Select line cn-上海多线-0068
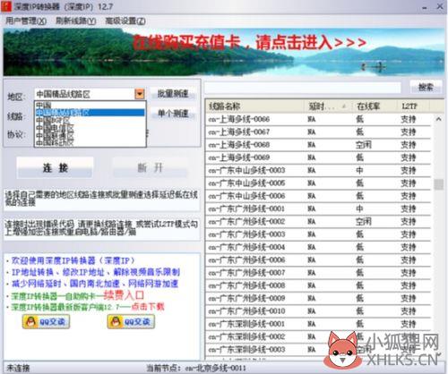This screenshot has height=374, width=448. pyautogui.click(x=318, y=145)
